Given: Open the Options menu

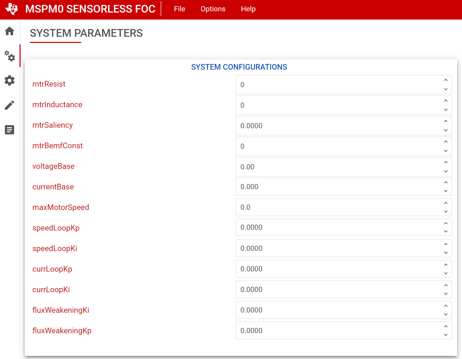Looking at the screenshot, I should [x=213, y=9].
